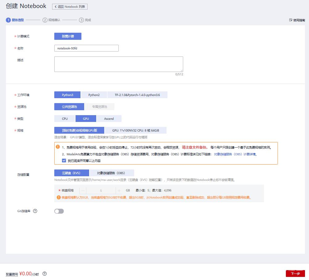Open Git repository help icon
Viewport: 309px width, 280px height.
(35, 211)
